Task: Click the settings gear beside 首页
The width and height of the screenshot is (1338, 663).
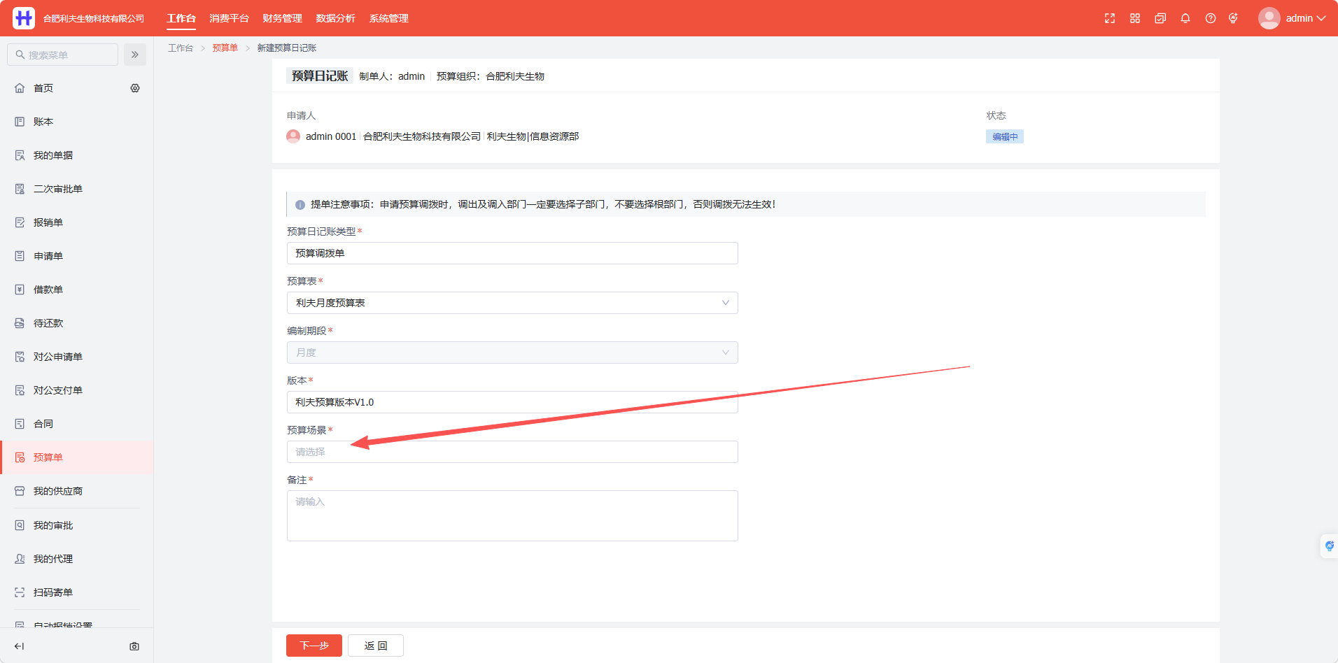Action: point(135,88)
